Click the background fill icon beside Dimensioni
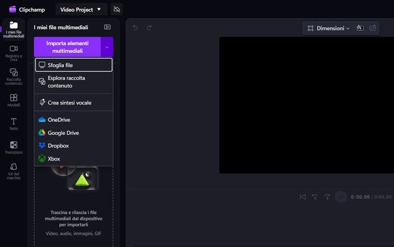Viewport: 394px width, 247px height. [x=360, y=28]
